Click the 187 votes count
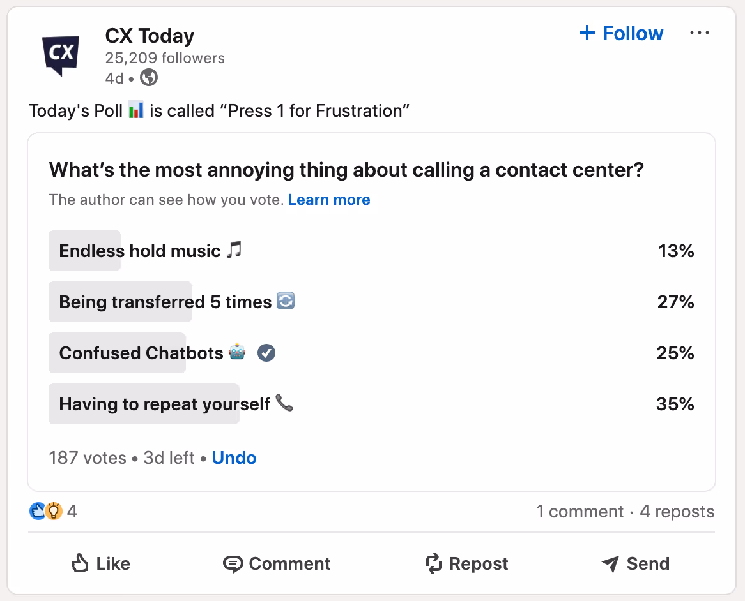Image resolution: width=745 pixels, height=601 pixels. point(87,457)
